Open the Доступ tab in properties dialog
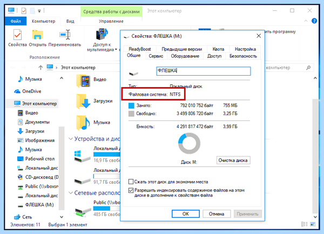Viewport: 324px width, 234px height. 214,56
